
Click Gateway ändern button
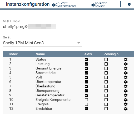click(x=99, y=4)
